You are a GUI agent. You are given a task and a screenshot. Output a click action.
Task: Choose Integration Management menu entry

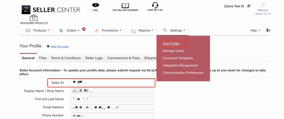pos(180,65)
